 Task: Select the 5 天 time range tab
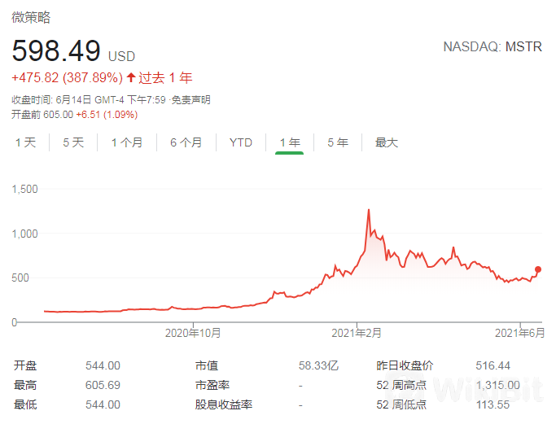73,142
